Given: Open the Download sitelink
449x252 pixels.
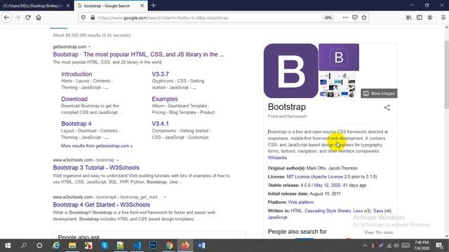Looking at the screenshot, I should pos(74,99).
